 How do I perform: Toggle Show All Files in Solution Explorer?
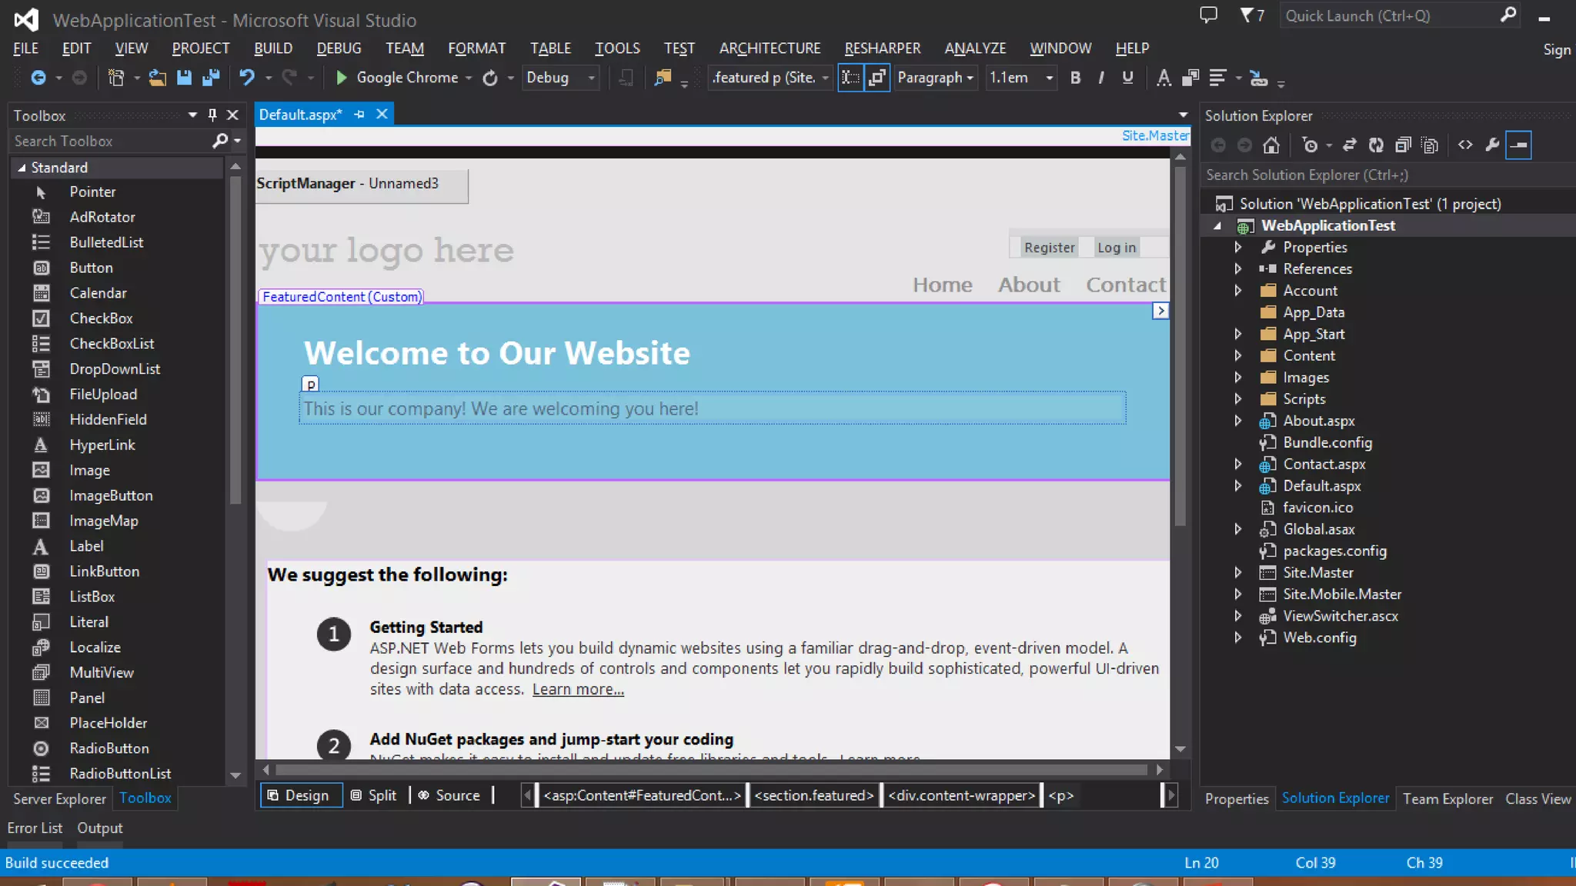[x=1430, y=145]
